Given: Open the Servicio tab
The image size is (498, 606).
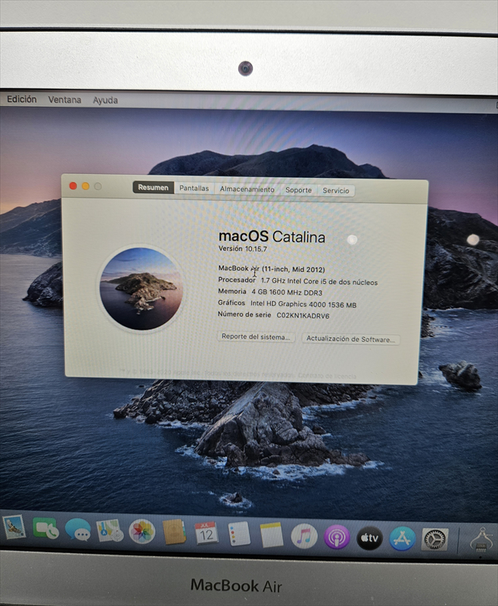Looking at the screenshot, I should (x=336, y=191).
